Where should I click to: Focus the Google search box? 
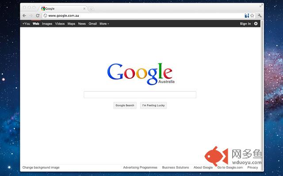click(140, 95)
